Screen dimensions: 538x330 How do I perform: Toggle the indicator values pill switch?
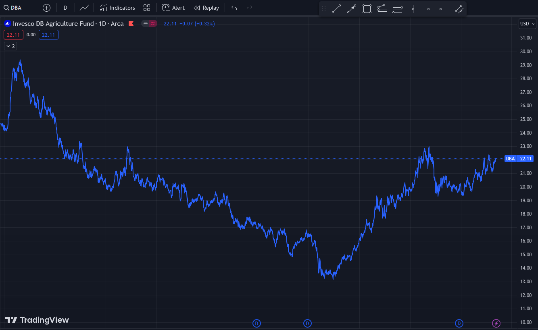tap(149, 23)
